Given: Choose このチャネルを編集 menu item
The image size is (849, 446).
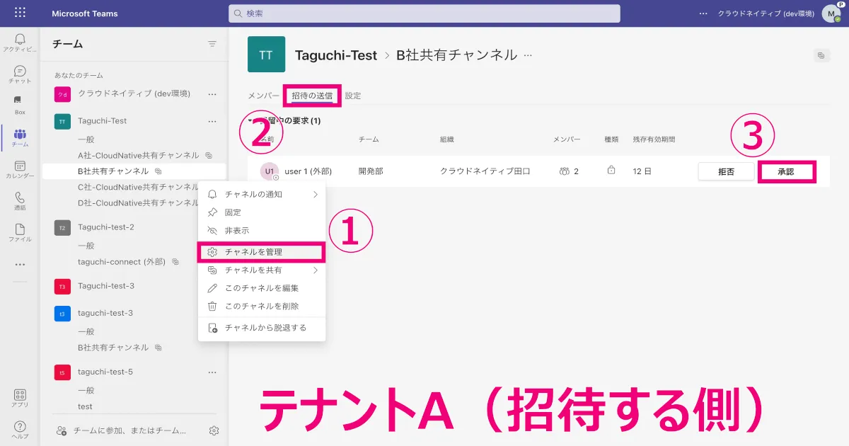Looking at the screenshot, I should (262, 288).
